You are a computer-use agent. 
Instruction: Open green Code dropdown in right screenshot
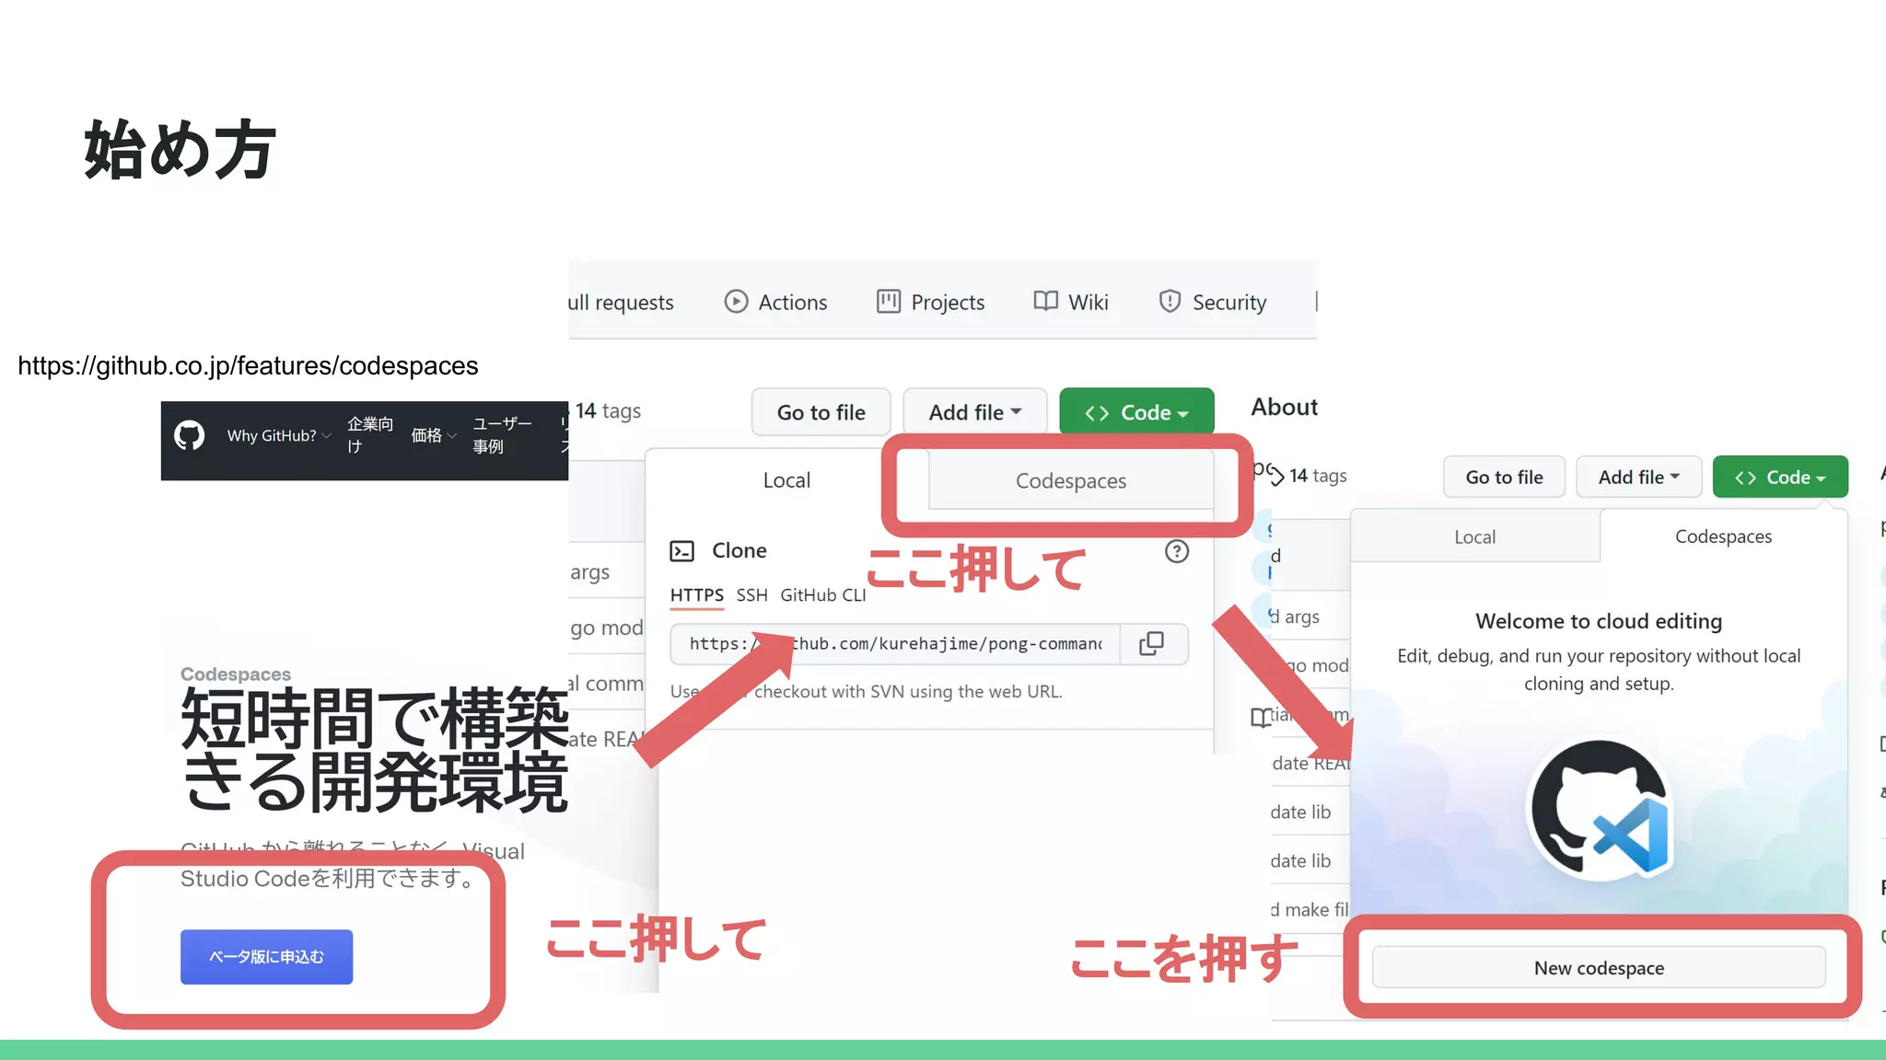(1780, 477)
